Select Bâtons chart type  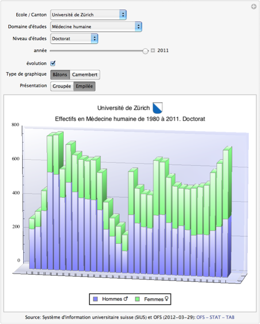[x=60, y=75]
